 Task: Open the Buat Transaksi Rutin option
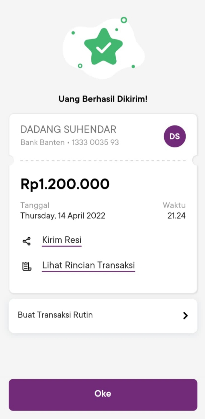55,315
